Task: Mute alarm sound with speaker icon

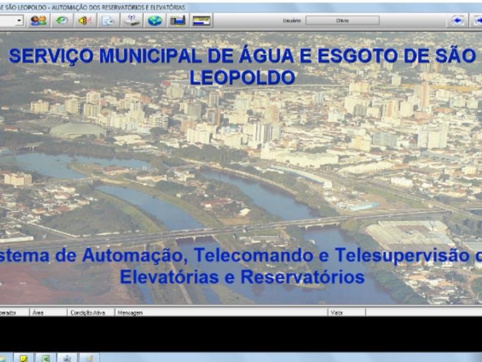Action: (x=84, y=21)
